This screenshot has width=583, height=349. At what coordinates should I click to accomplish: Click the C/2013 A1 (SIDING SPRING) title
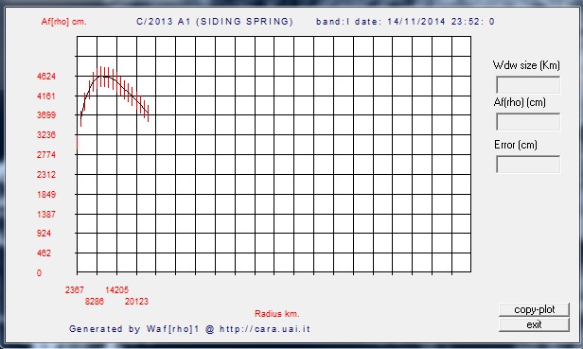(x=215, y=22)
